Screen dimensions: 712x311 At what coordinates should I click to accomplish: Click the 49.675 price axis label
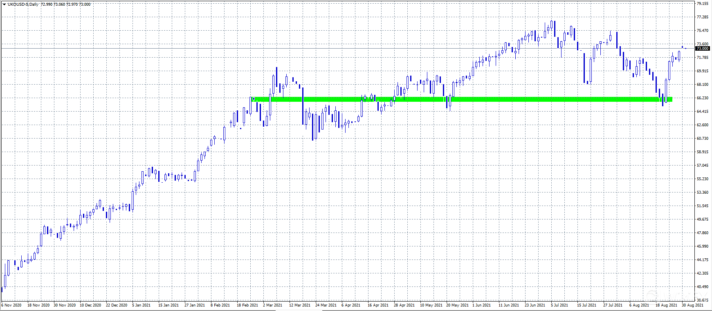point(703,219)
